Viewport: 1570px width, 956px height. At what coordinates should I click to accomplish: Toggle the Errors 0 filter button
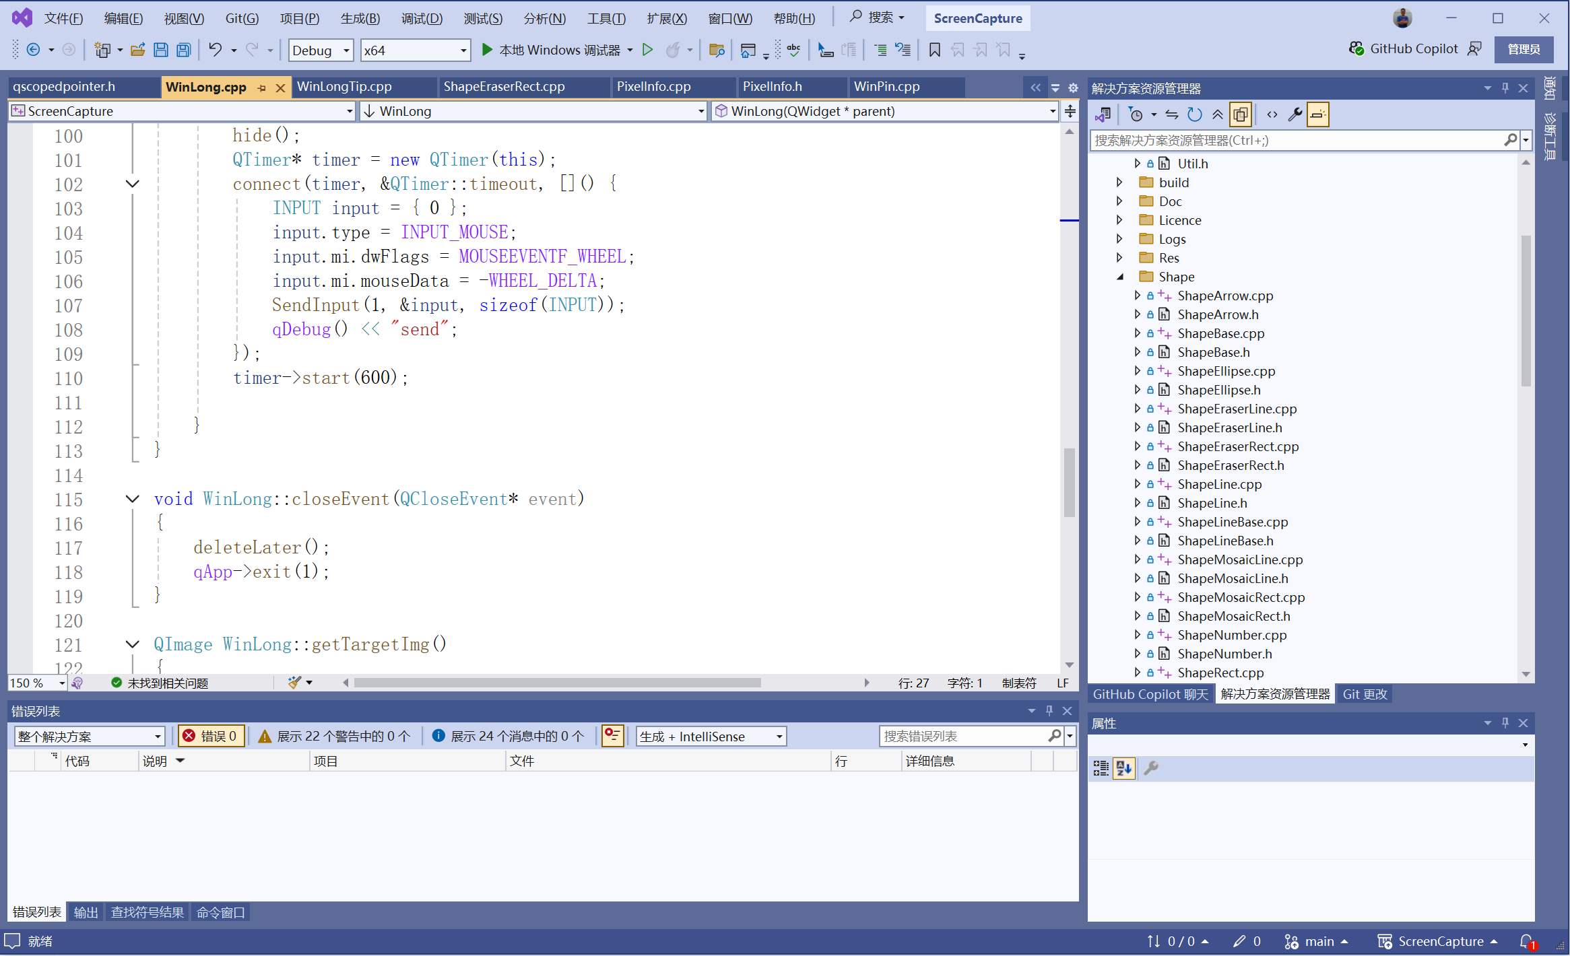(210, 736)
